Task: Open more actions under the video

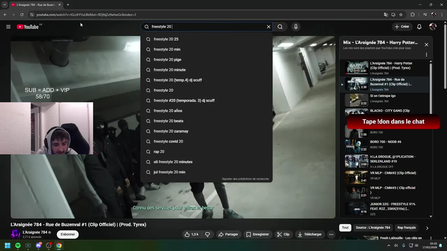Action: tap(331, 235)
